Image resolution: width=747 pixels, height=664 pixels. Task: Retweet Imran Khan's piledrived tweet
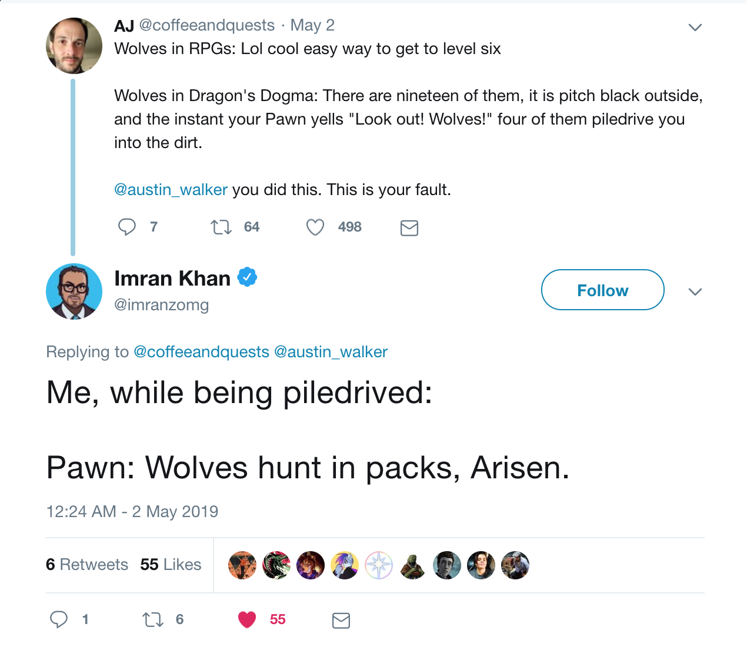(x=153, y=619)
